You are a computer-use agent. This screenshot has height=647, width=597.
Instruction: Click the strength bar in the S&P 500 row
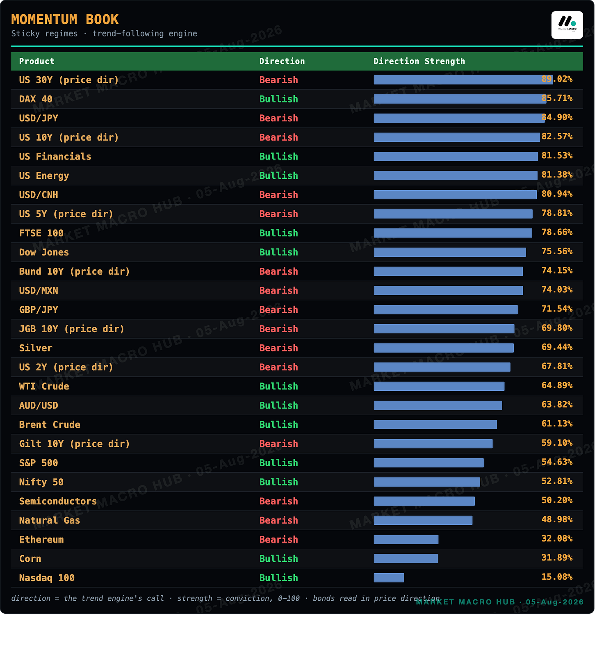tap(429, 463)
